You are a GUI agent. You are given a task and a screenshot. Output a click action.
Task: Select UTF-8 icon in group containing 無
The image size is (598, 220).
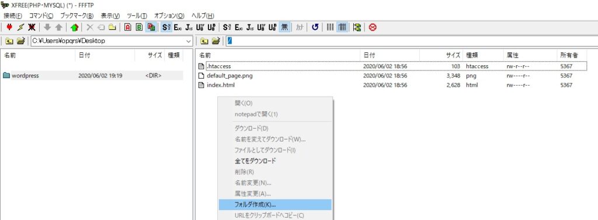tap(261, 27)
